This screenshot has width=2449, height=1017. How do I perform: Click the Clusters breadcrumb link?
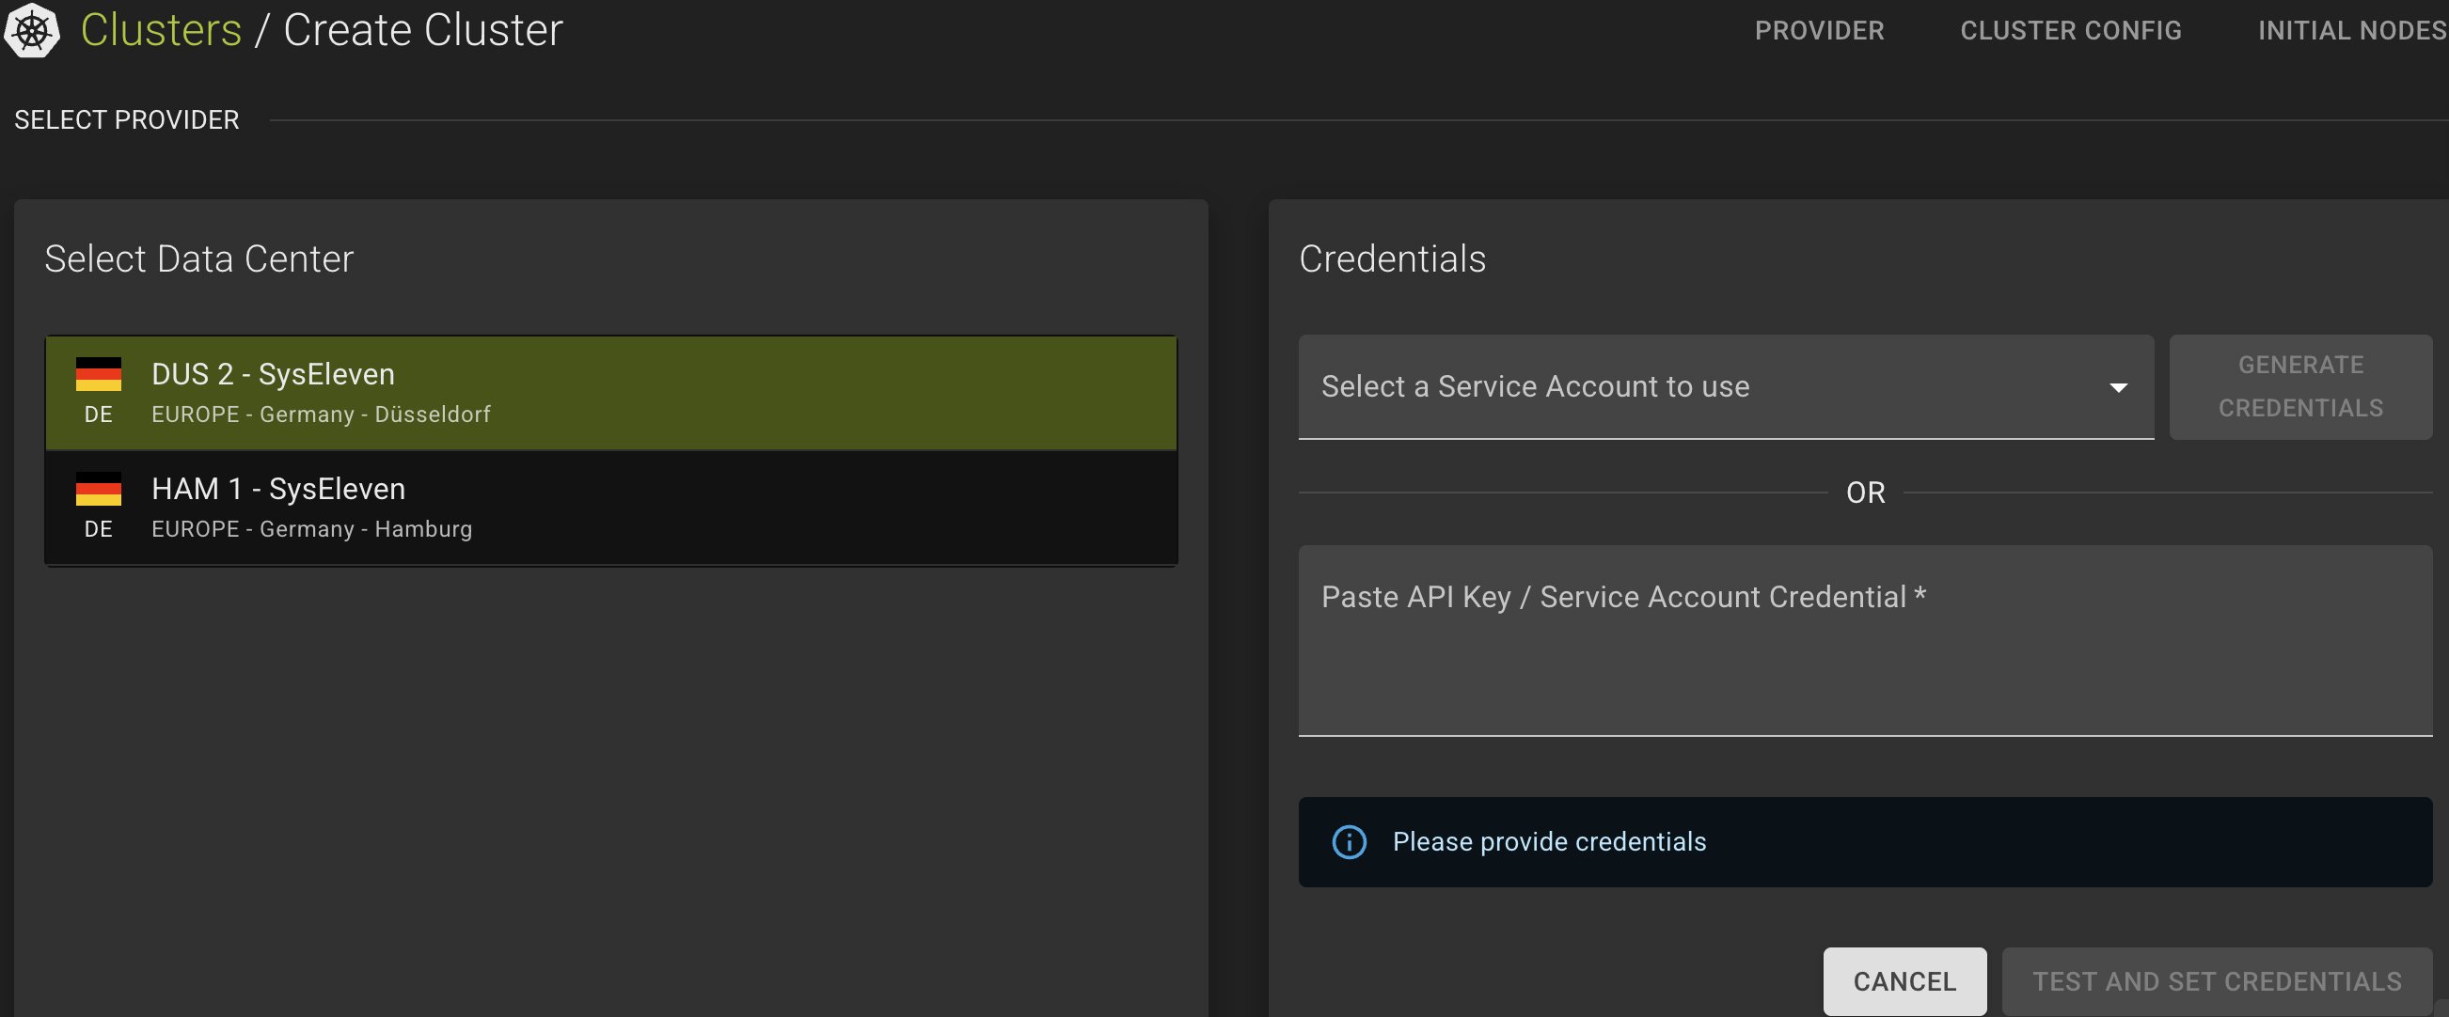160,29
